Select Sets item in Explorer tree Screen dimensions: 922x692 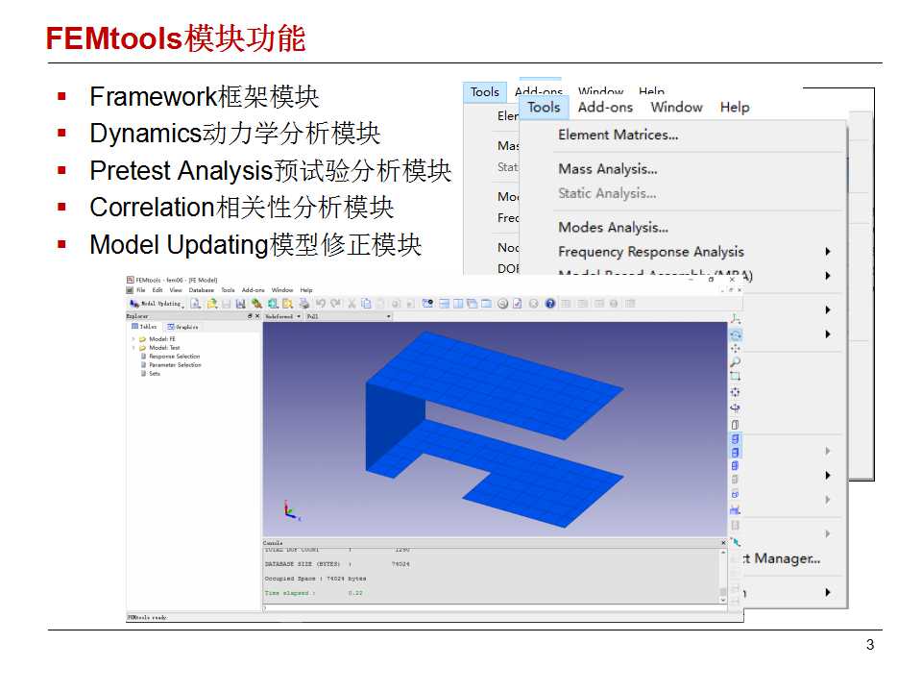pyautogui.click(x=154, y=374)
